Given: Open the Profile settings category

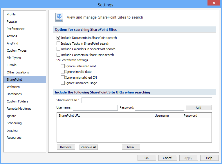Looking at the screenshot, I should coord(11,14).
